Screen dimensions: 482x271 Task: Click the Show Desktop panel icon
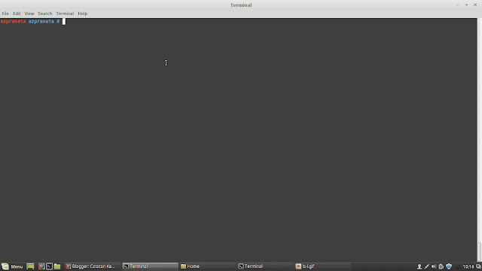pos(30,266)
